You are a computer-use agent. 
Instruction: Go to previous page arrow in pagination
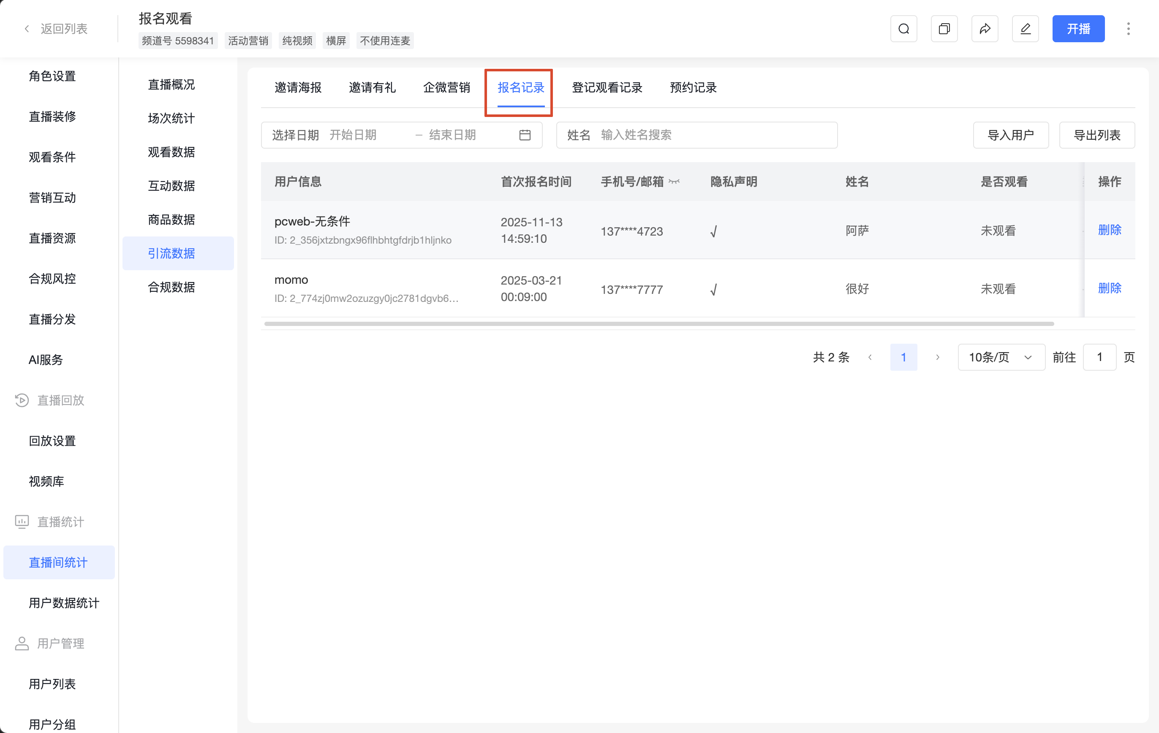coord(870,357)
